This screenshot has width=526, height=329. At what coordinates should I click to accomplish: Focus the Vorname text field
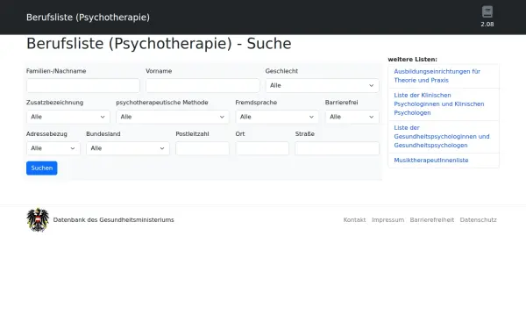pyautogui.click(x=203, y=86)
